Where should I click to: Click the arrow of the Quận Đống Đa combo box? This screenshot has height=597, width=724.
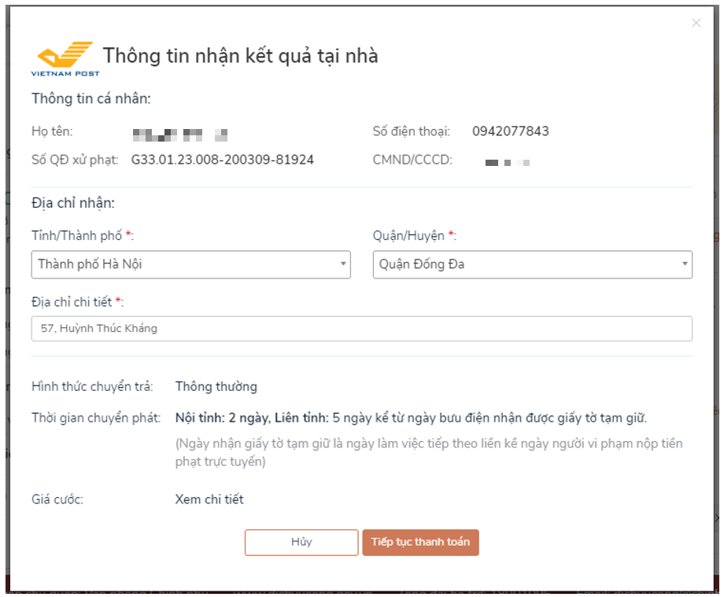coord(685,264)
